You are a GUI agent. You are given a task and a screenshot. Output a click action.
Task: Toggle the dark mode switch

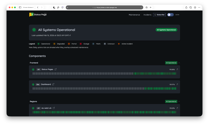[170, 15]
